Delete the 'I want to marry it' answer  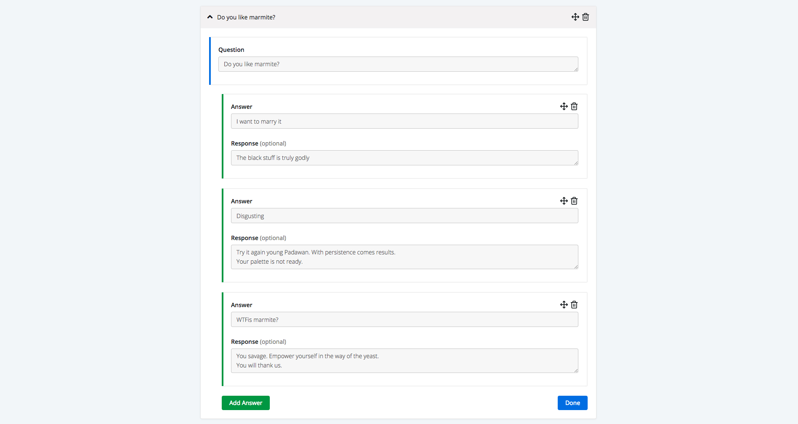point(574,106)
